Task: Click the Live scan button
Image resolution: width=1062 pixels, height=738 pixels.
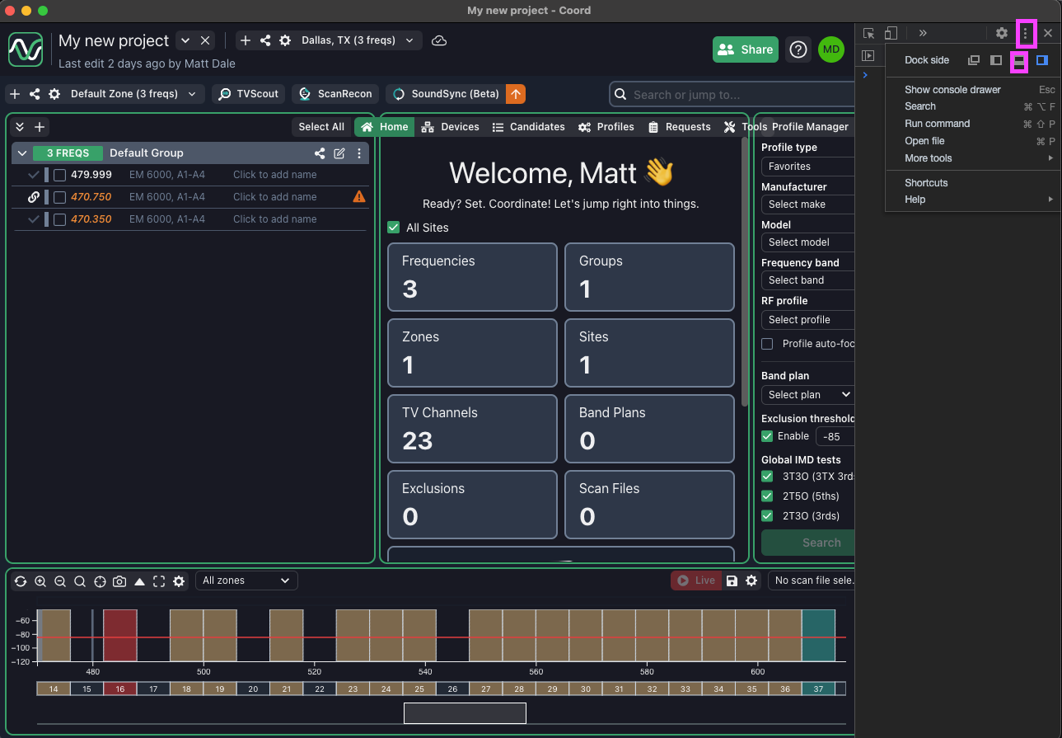Action: (x=696, y=581)
